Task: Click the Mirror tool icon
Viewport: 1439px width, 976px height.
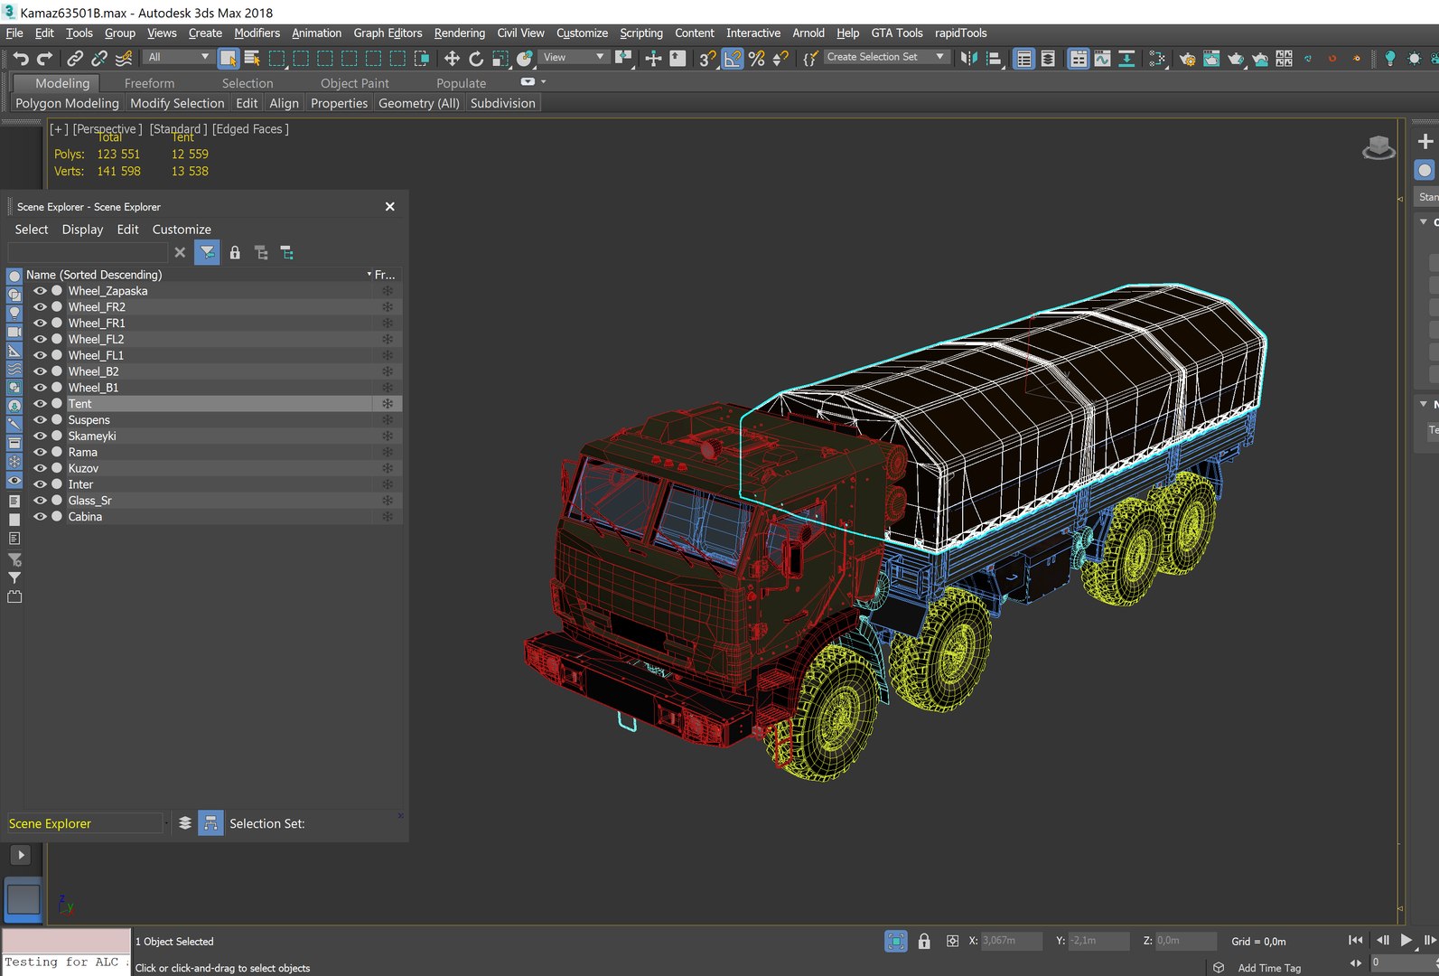Action: click(x=969, y=59)
